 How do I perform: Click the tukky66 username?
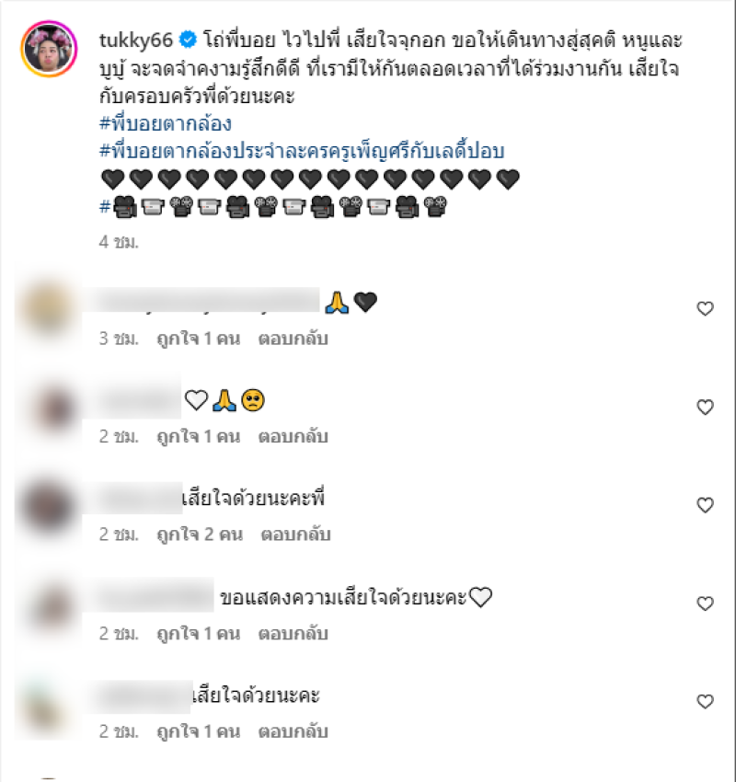(135, 40)
